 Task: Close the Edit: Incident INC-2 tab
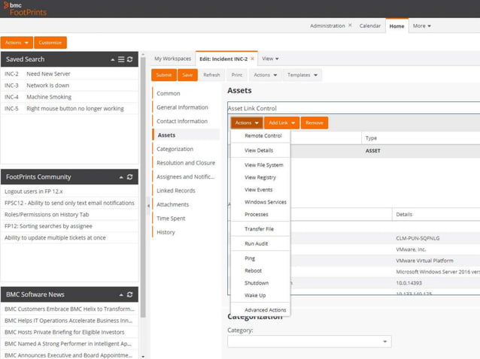[252, 59]
